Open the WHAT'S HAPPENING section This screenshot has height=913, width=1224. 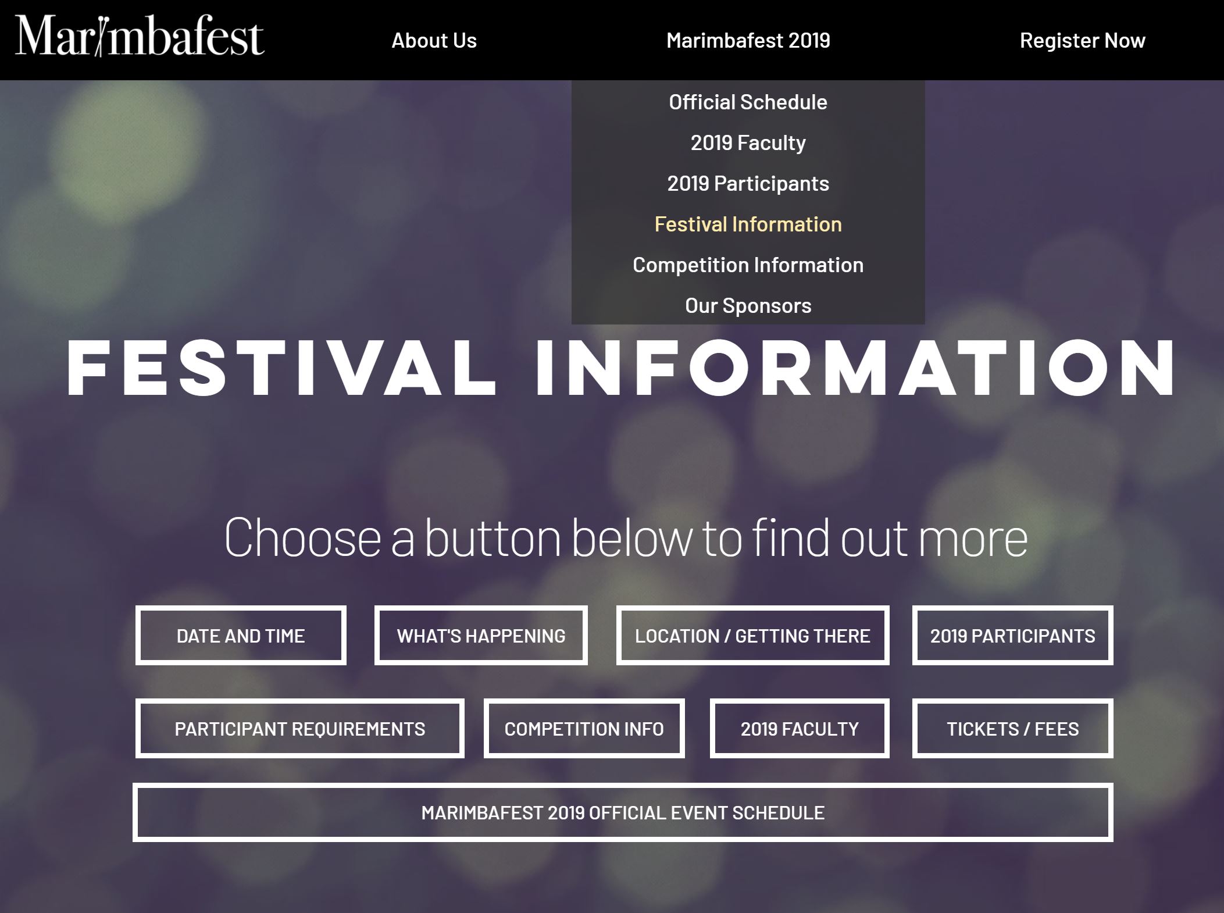click(481, 635)
